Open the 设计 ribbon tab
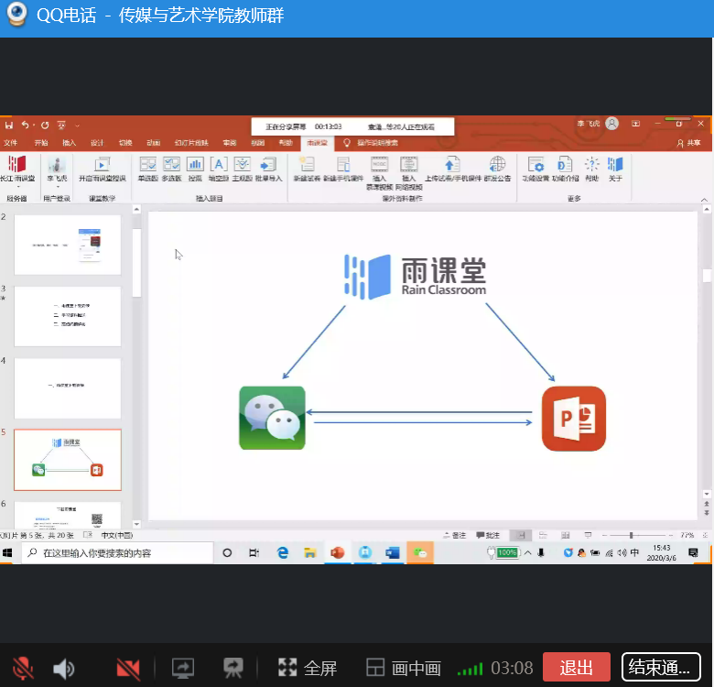The image size is (714, 687). point(97,143)
